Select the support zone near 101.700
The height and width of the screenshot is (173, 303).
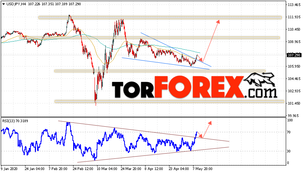click(x=169, y=101)
